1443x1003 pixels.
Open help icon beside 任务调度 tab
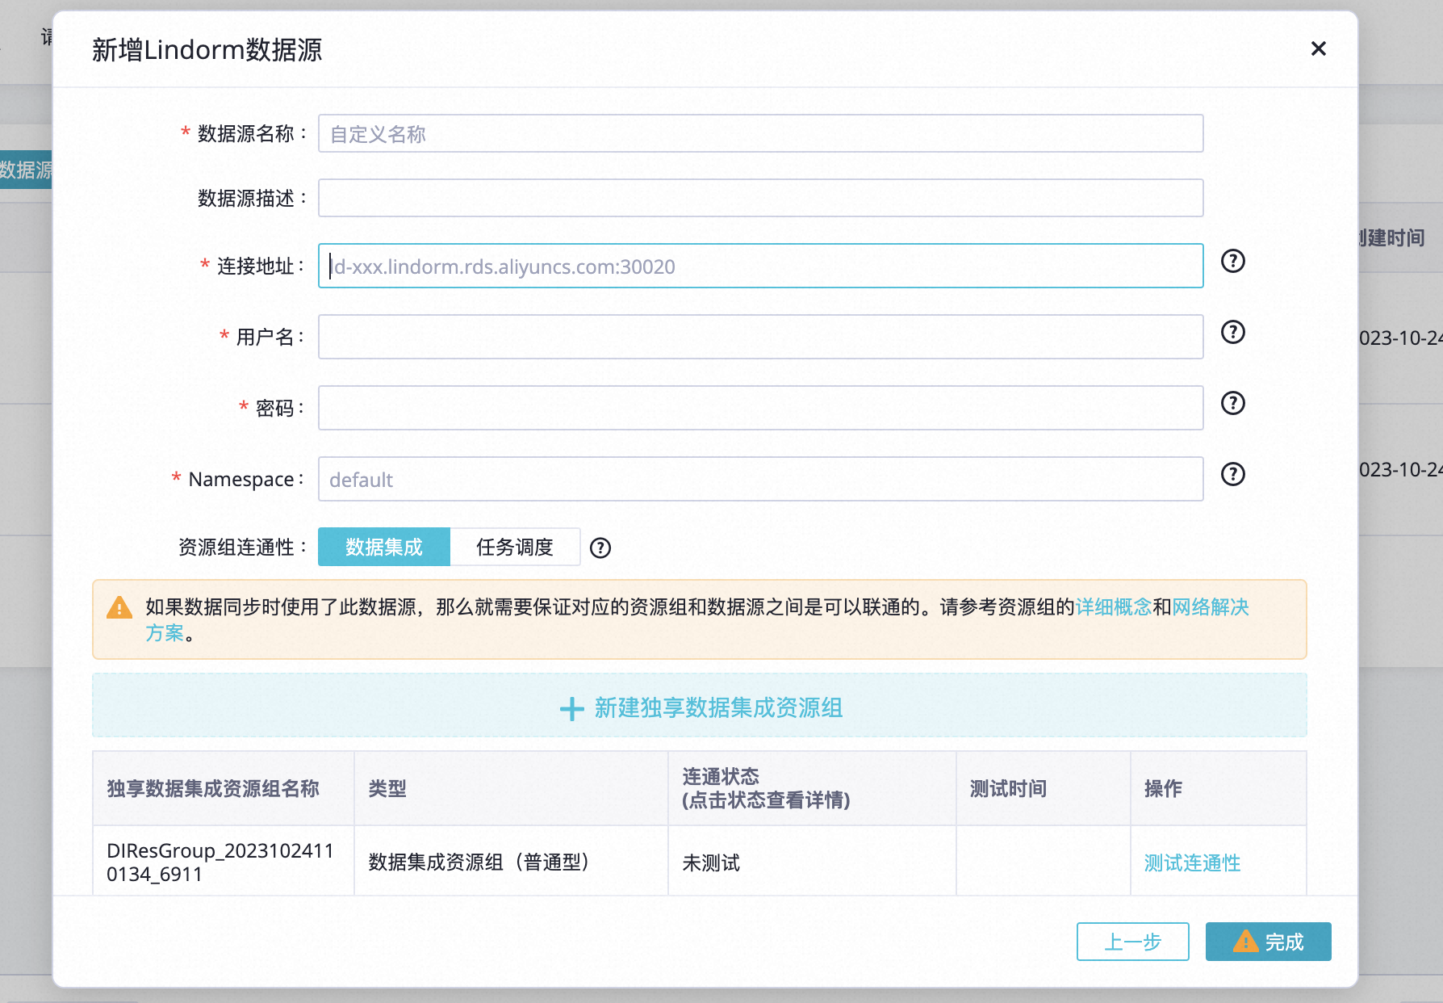coord(600,548)
